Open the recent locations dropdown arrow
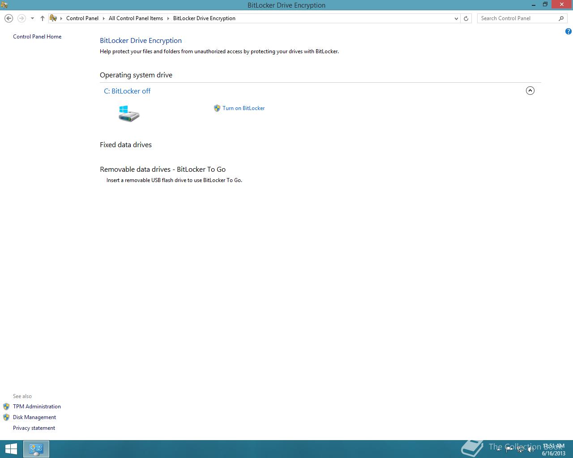Screen dimensions: 573x458 pyautogui.click(x=32, y=18)
